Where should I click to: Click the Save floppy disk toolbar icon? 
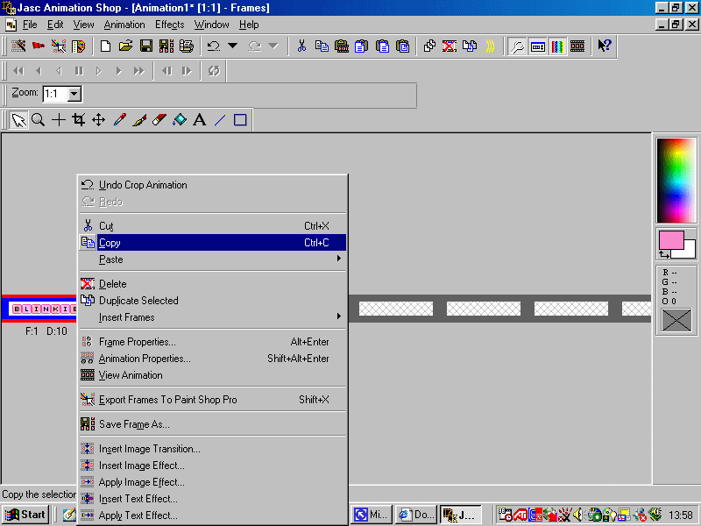point(146,46)
